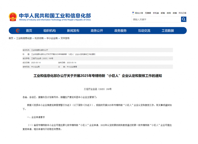
Task: Click the magnifier search button
Action: [x=184, y=19]
